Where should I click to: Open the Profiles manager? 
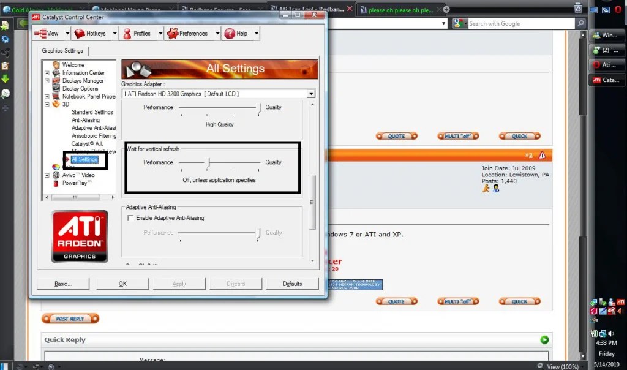point(127,34)
